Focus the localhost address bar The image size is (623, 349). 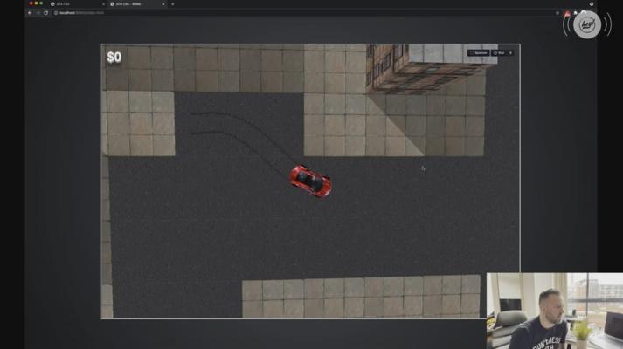pyautogui.click(x=262, y=13)
